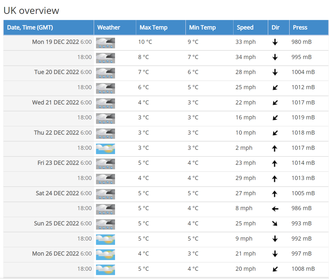Viewport: 329px width, 279px height.
Task: Click the weather icon for Sat 24 DEC 6:00
Action: pyautogui.click(x=105, y=194)
